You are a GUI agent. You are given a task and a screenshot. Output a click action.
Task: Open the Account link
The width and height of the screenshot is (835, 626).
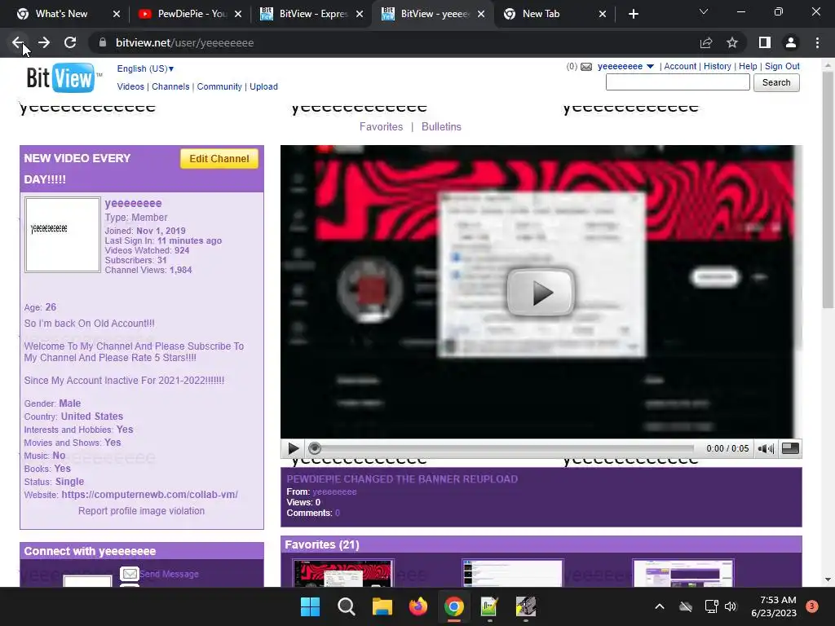coord(680,67)
